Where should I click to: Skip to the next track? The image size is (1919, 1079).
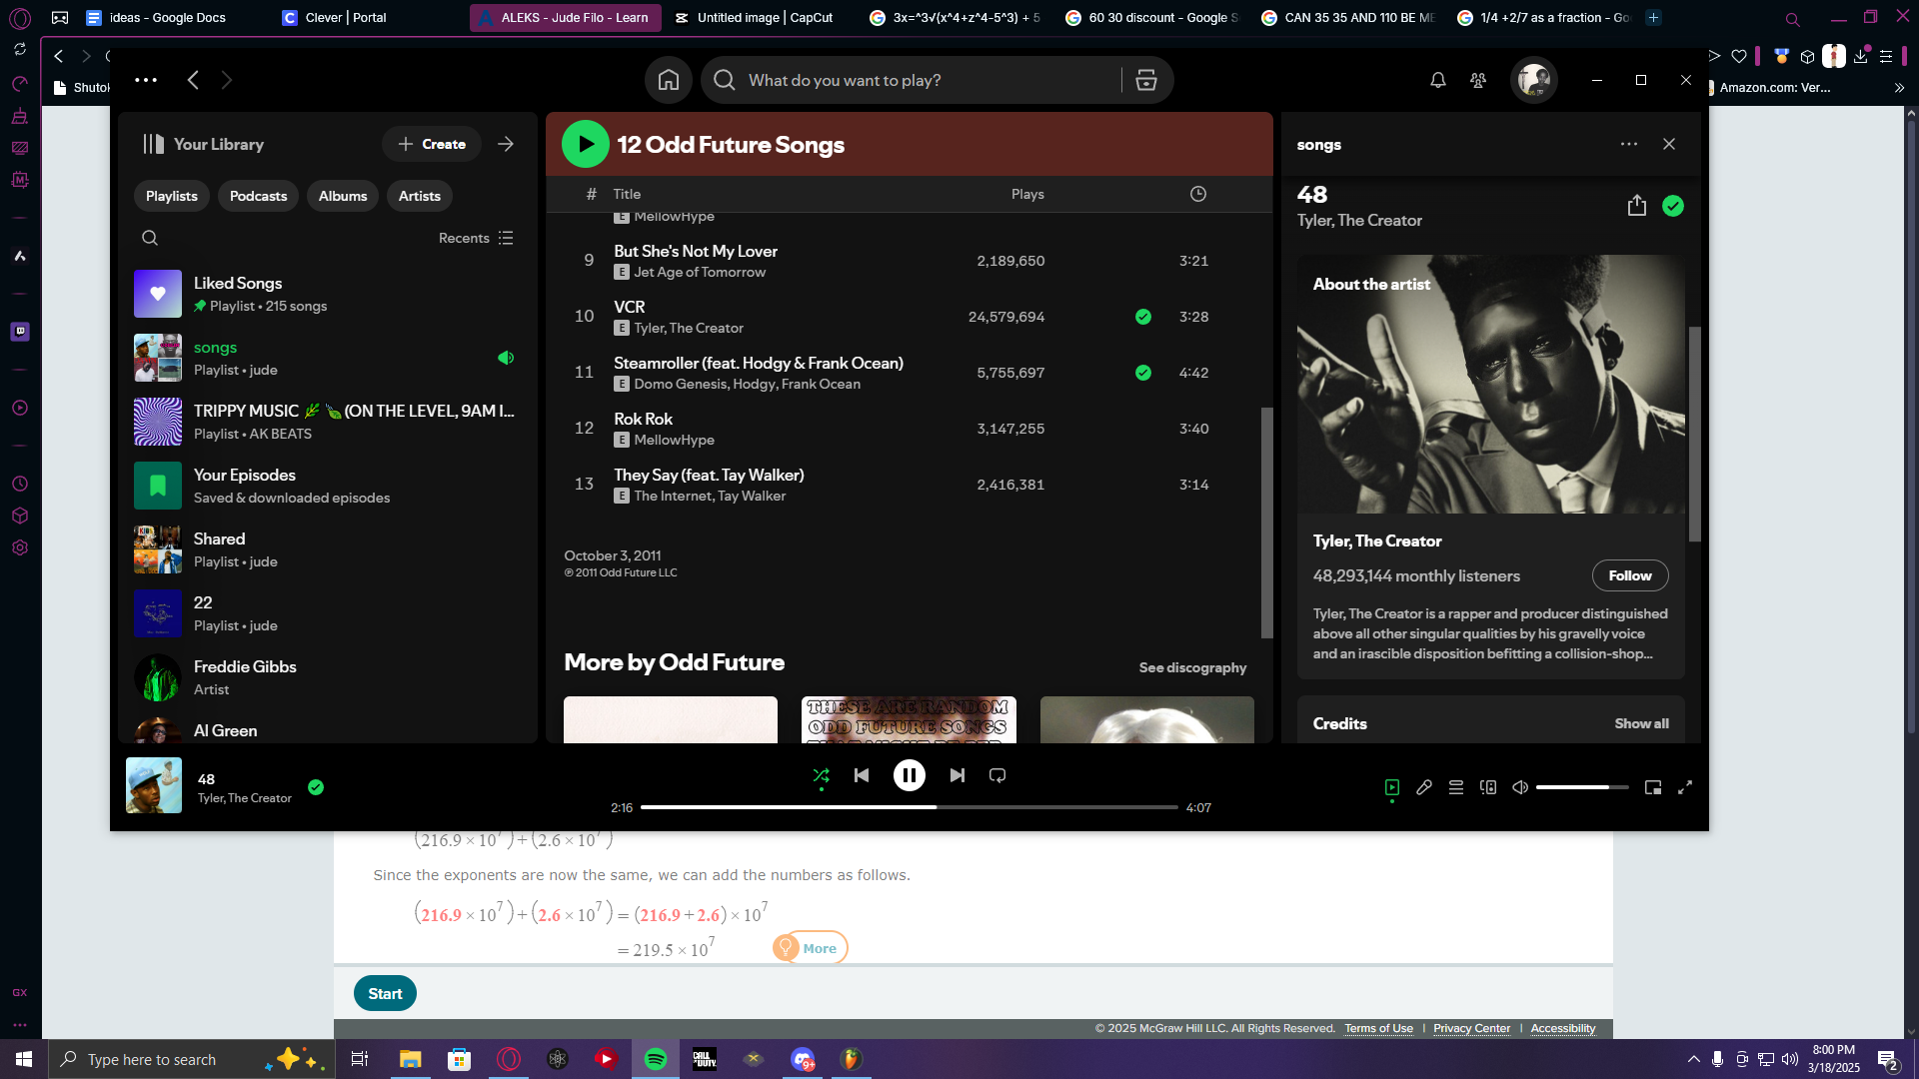coord(958,775)
